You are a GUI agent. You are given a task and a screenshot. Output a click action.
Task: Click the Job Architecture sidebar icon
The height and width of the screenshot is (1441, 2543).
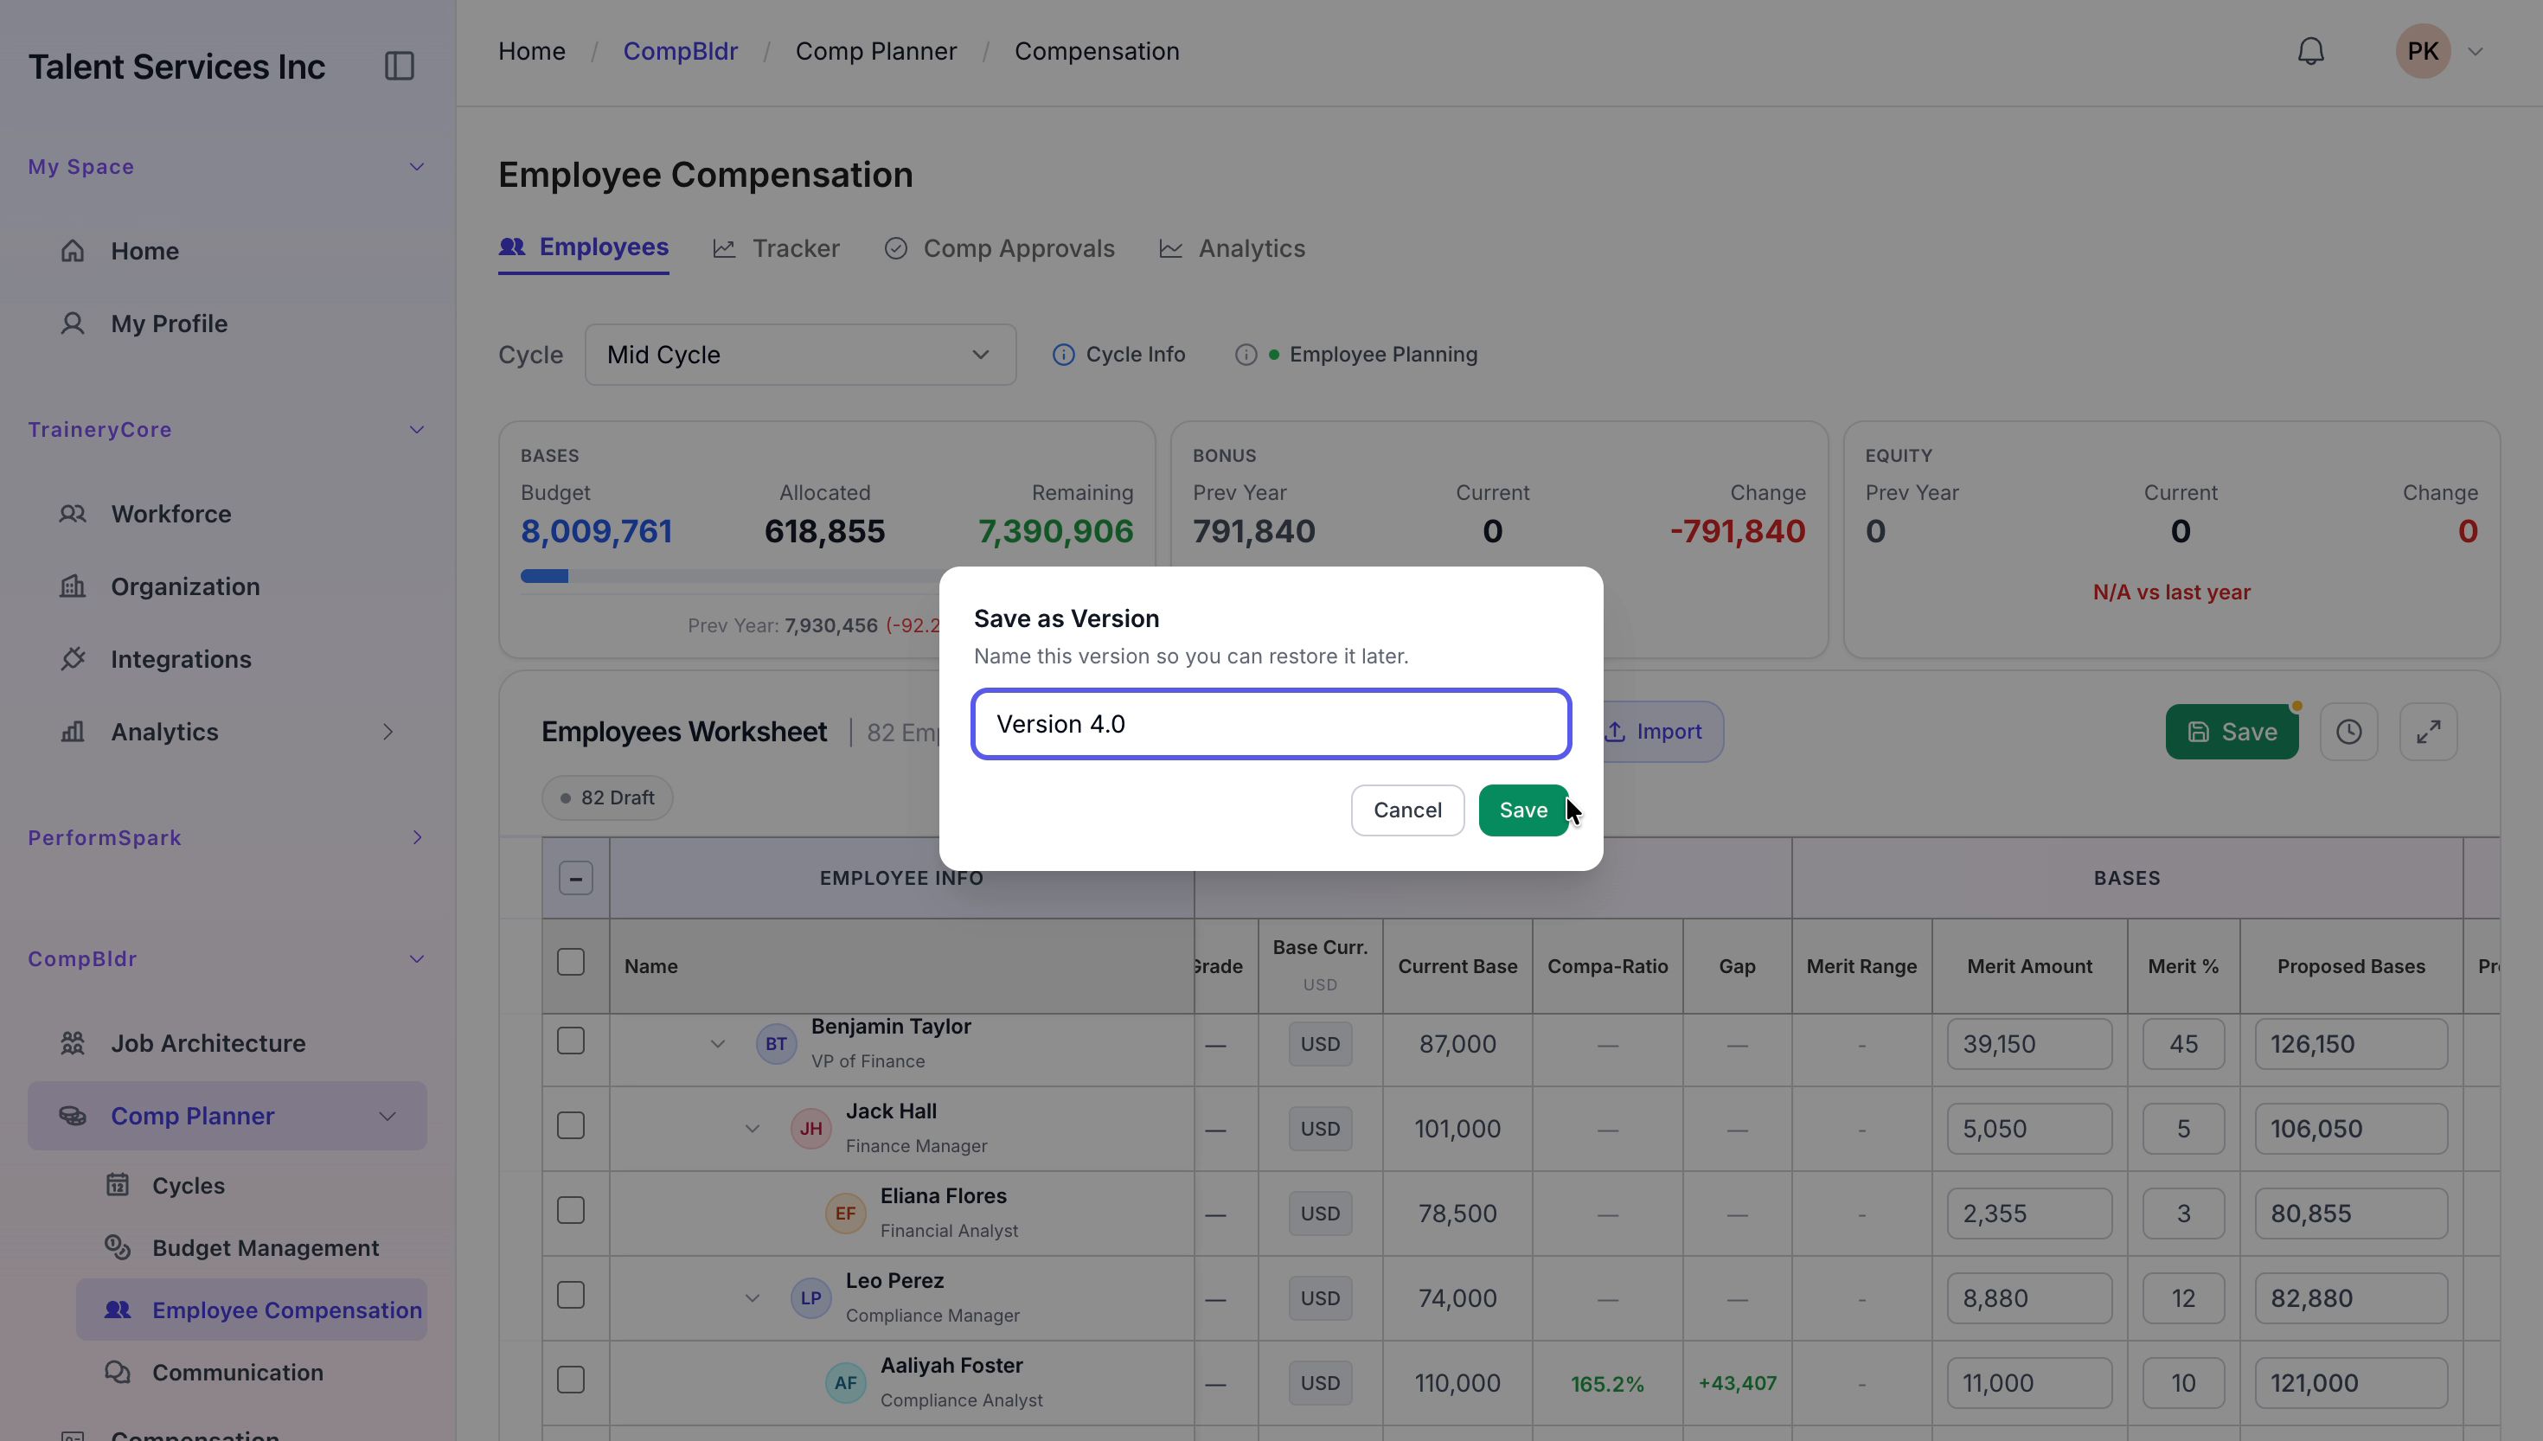coord(73,1042)
